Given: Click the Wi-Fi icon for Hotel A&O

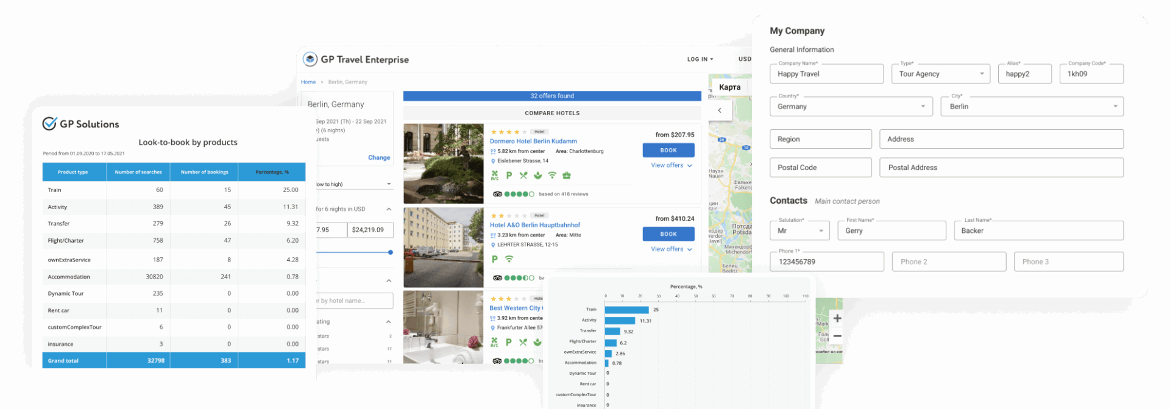Looking at the screenshot, I should [x=509, y=259].
